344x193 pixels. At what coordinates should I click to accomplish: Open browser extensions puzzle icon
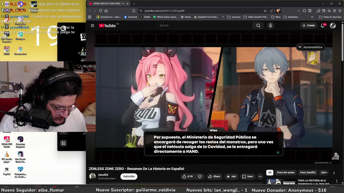point(304,11)
